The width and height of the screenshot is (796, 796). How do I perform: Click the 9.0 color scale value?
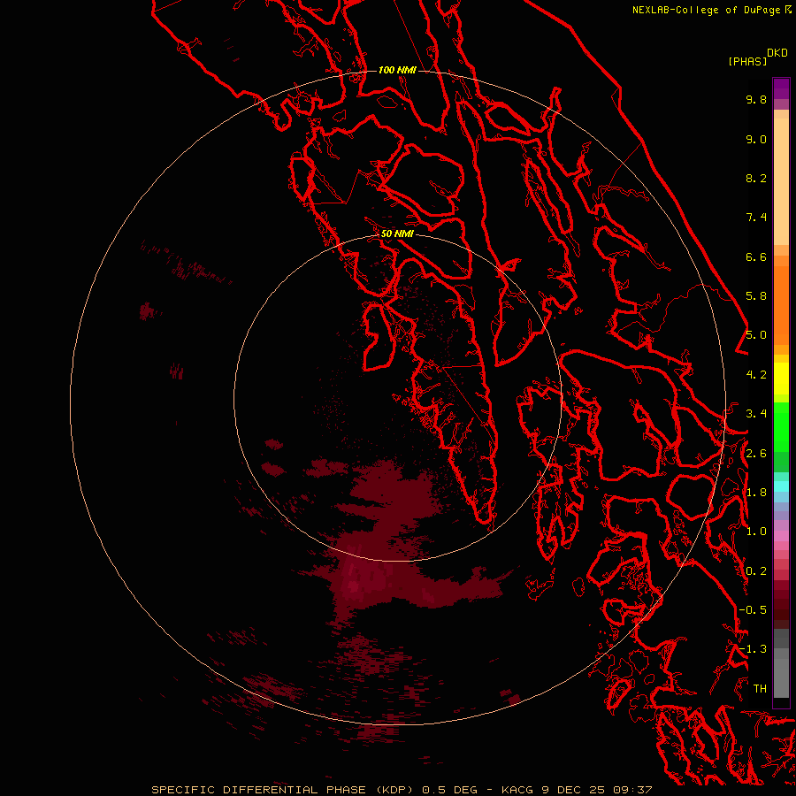756,139
